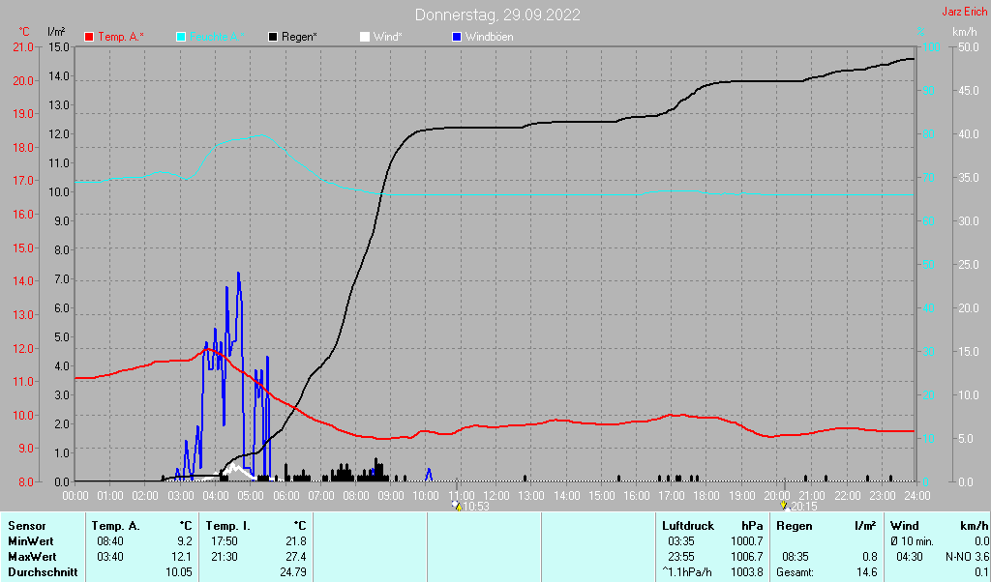Click the 10:53 marker icon below the time axis
This screenshot has width=991, height=582.
[457, 506]
